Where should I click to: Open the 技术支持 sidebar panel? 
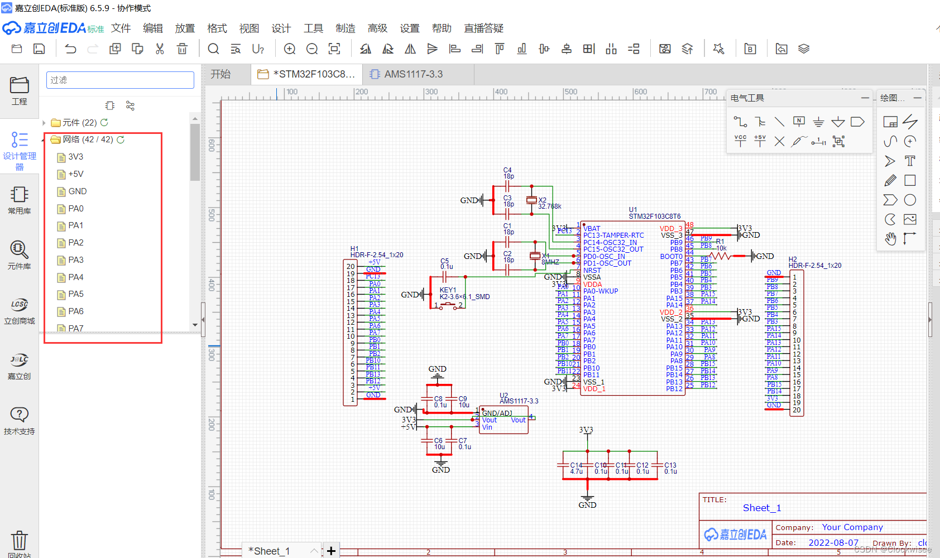(x=20, y=421)
